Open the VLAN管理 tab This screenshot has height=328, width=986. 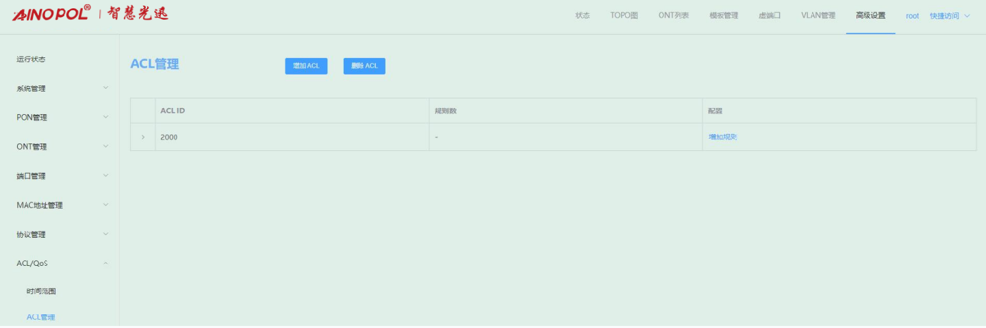818,16
